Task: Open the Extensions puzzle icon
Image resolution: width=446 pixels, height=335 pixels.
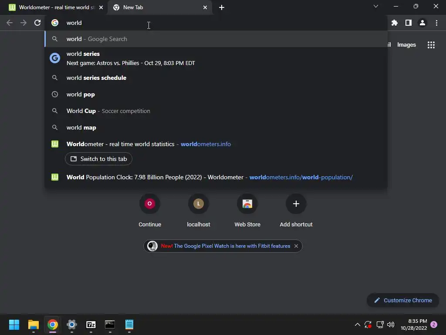Action: pos(394,23)
